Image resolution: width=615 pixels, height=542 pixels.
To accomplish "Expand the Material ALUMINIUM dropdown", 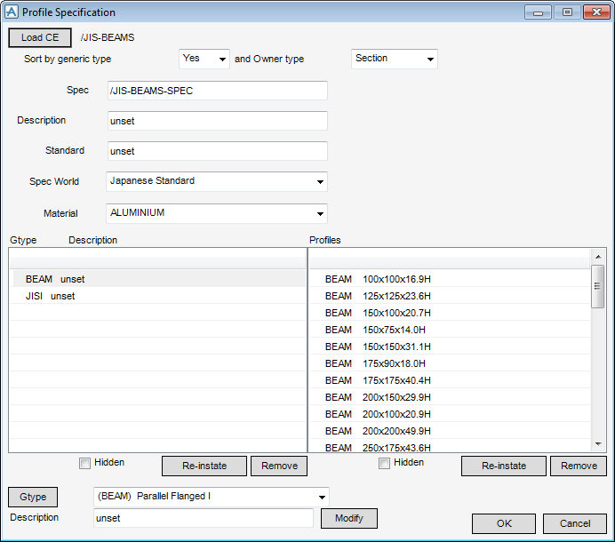I will tap(217, 213).
